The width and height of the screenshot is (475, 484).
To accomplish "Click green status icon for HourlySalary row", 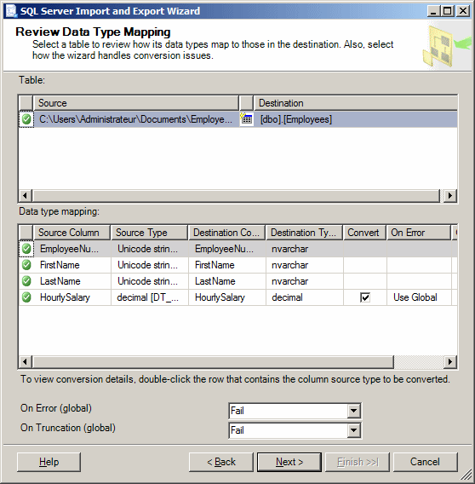I will coord(26,297).
